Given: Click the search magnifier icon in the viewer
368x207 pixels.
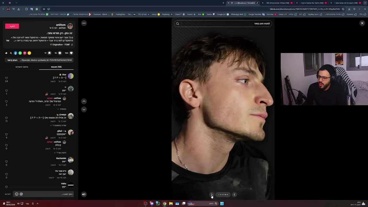Looking at the screenshot, I should click(177, 24).
